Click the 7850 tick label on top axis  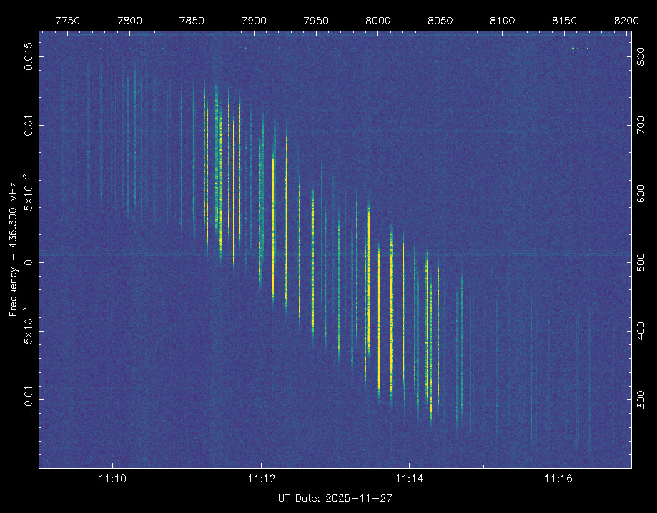click(192, 21)
